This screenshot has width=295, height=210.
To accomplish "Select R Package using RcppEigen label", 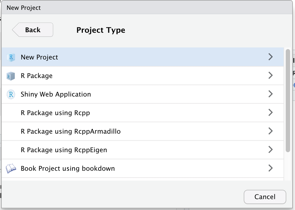I will (x=64, y=150).
